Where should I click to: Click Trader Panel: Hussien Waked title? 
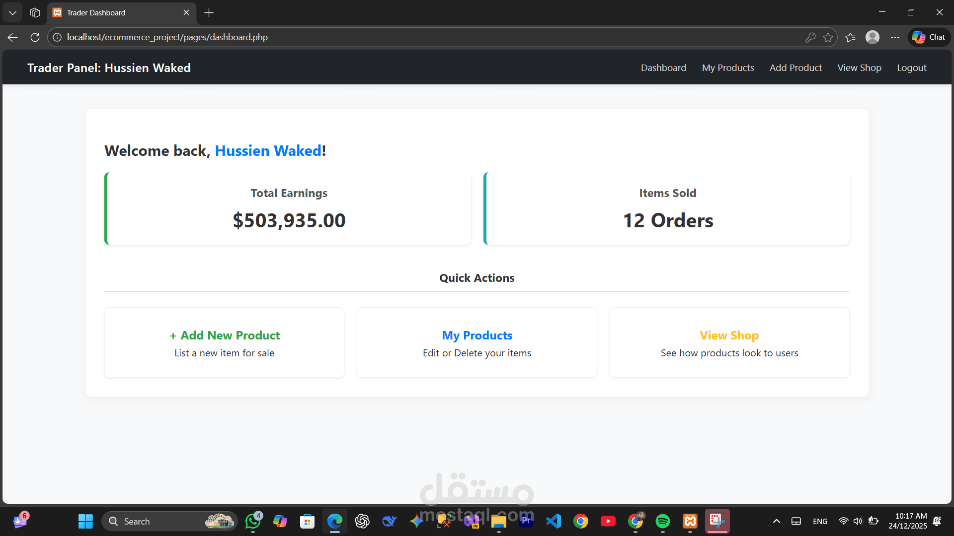109,68
